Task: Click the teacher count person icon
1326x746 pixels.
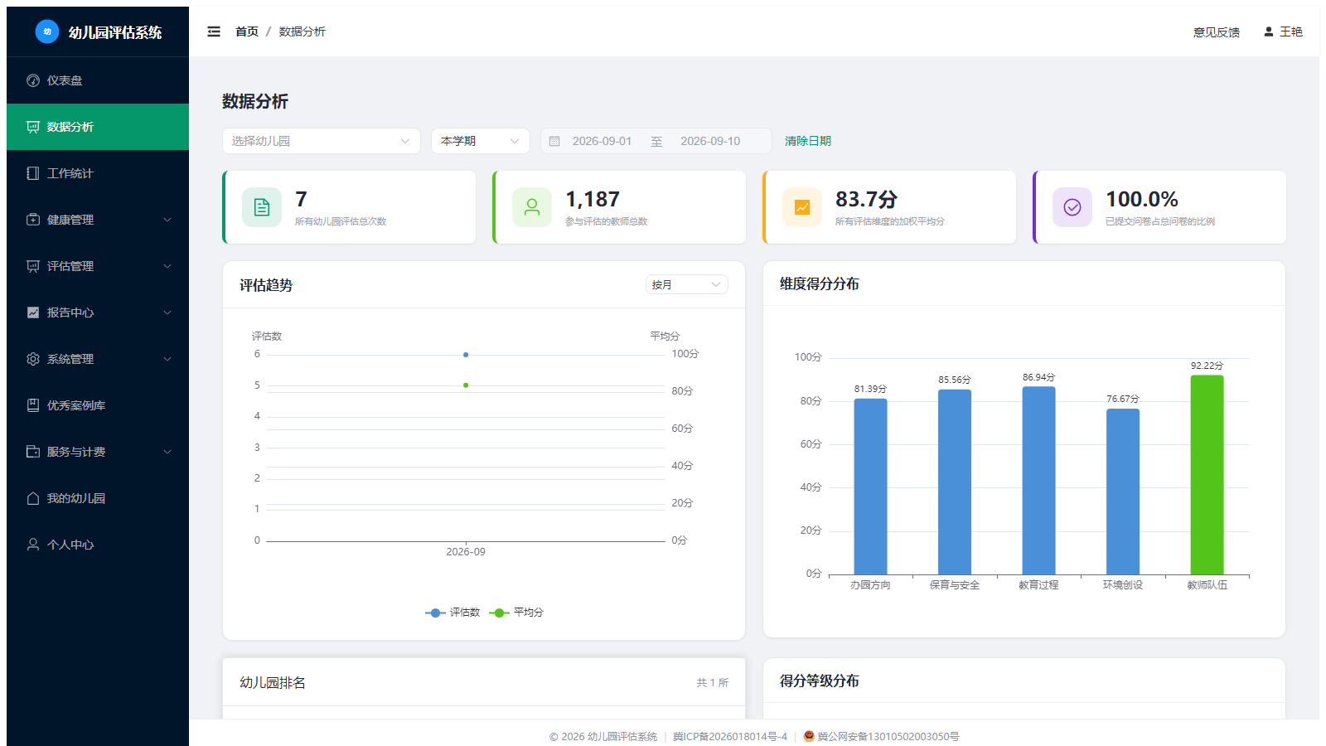Action: [532, 207]
